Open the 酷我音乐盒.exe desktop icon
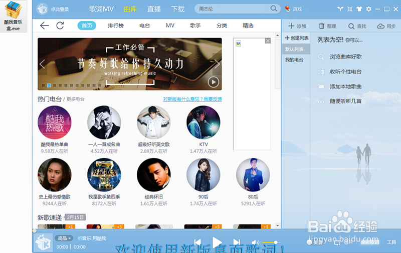This screenshot has width=401, height=253. 14,16
